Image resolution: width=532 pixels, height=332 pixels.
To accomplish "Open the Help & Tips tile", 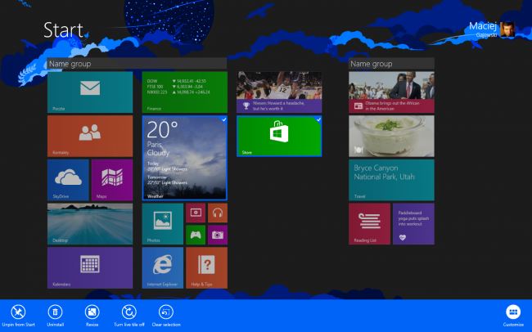I will tap(206, 267).
